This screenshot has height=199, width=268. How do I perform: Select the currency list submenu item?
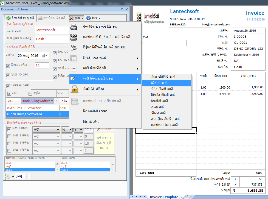tap(167, 83)
